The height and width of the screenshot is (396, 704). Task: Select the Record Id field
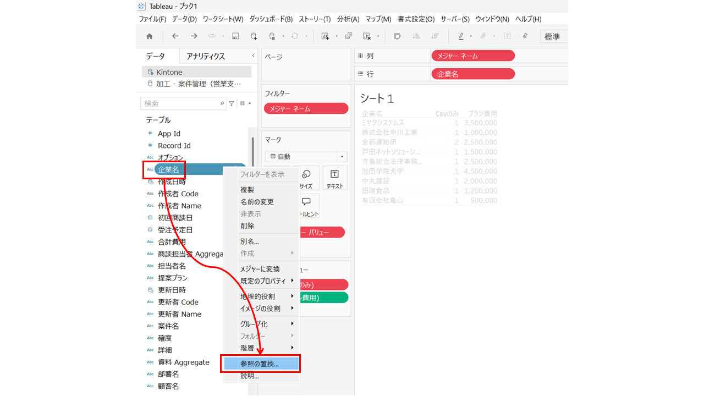pos(174,146)
